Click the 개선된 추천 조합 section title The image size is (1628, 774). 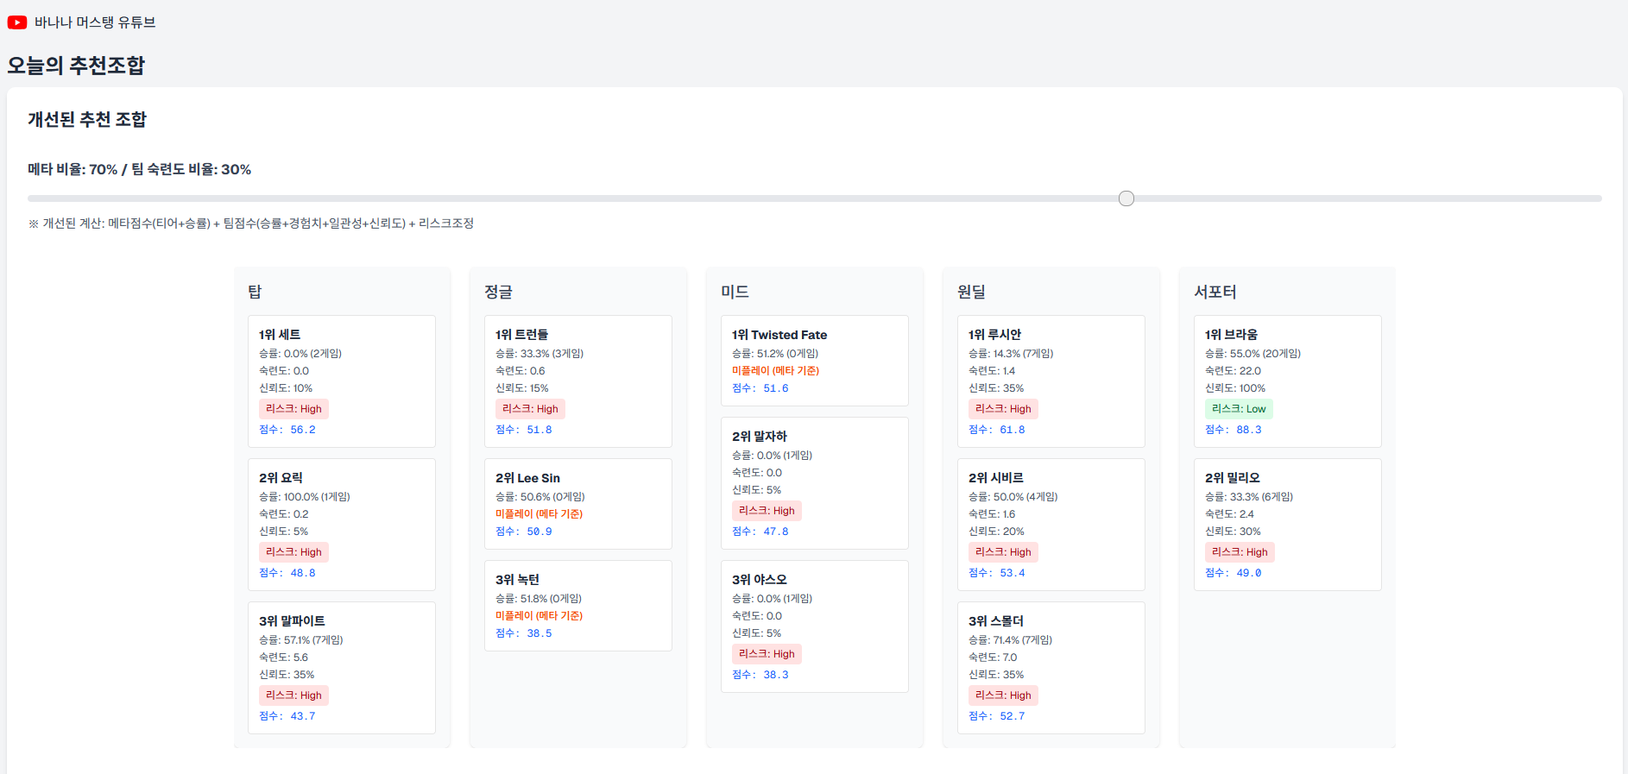[x=87, y=119]
